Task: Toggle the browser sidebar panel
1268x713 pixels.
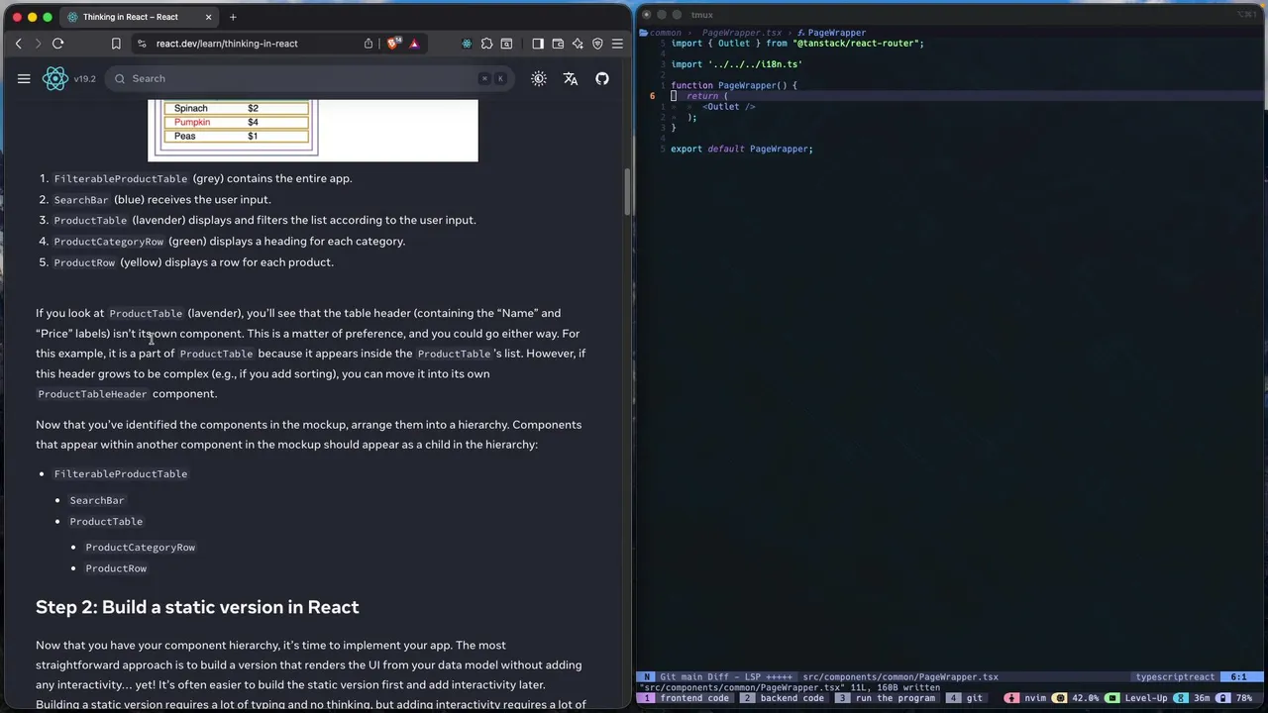Action: click(x=538, y=44)
